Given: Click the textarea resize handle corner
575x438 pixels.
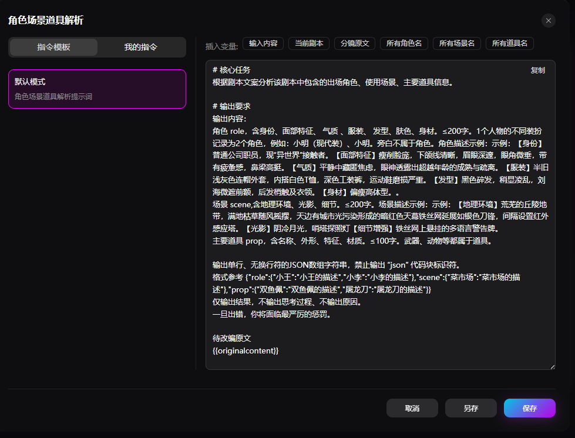Looking at the screenshot, I should (x=553, y=366).
